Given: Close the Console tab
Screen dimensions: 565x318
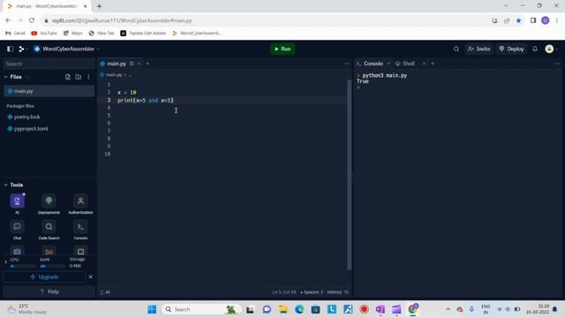Looking at the screenshot, I should 388,64.
